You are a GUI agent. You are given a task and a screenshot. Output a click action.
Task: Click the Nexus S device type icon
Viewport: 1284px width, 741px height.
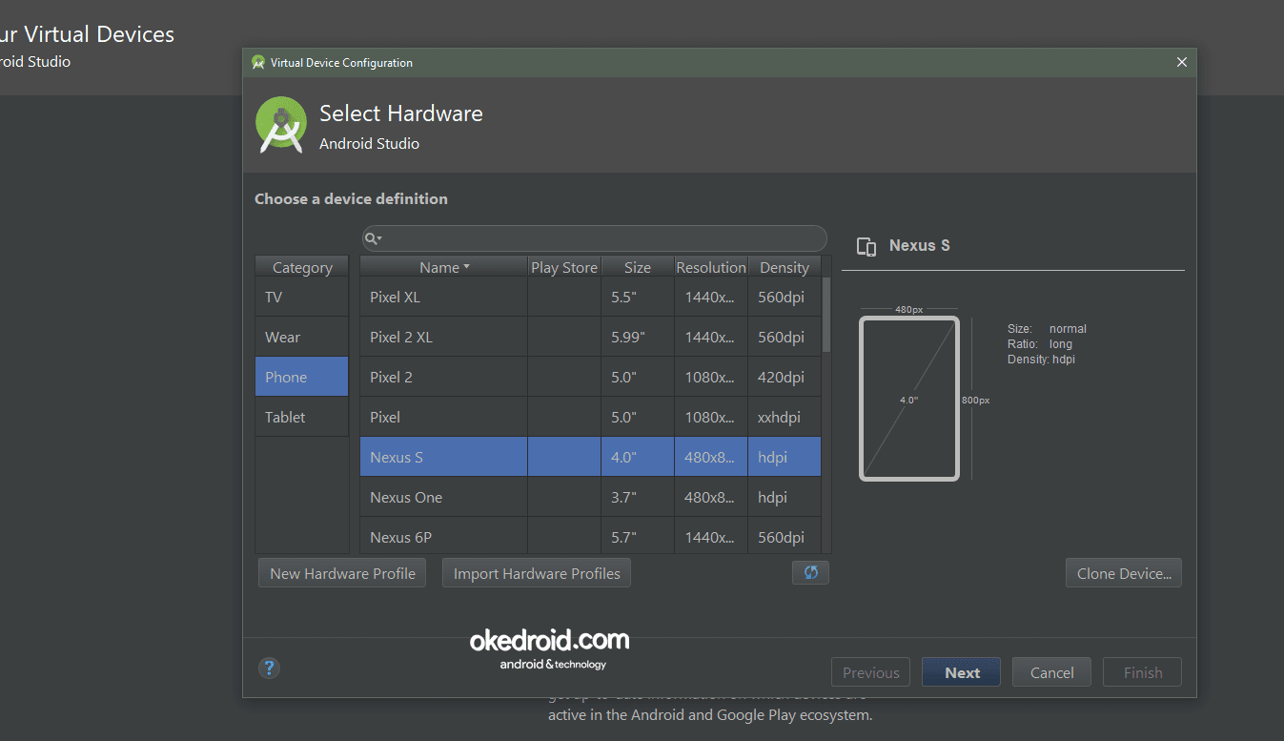tap(866, 247)
